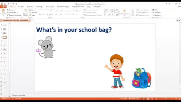Open the Design (Дизайн) ribbon tab
This screenshot has height=102, width=181.
30,7
